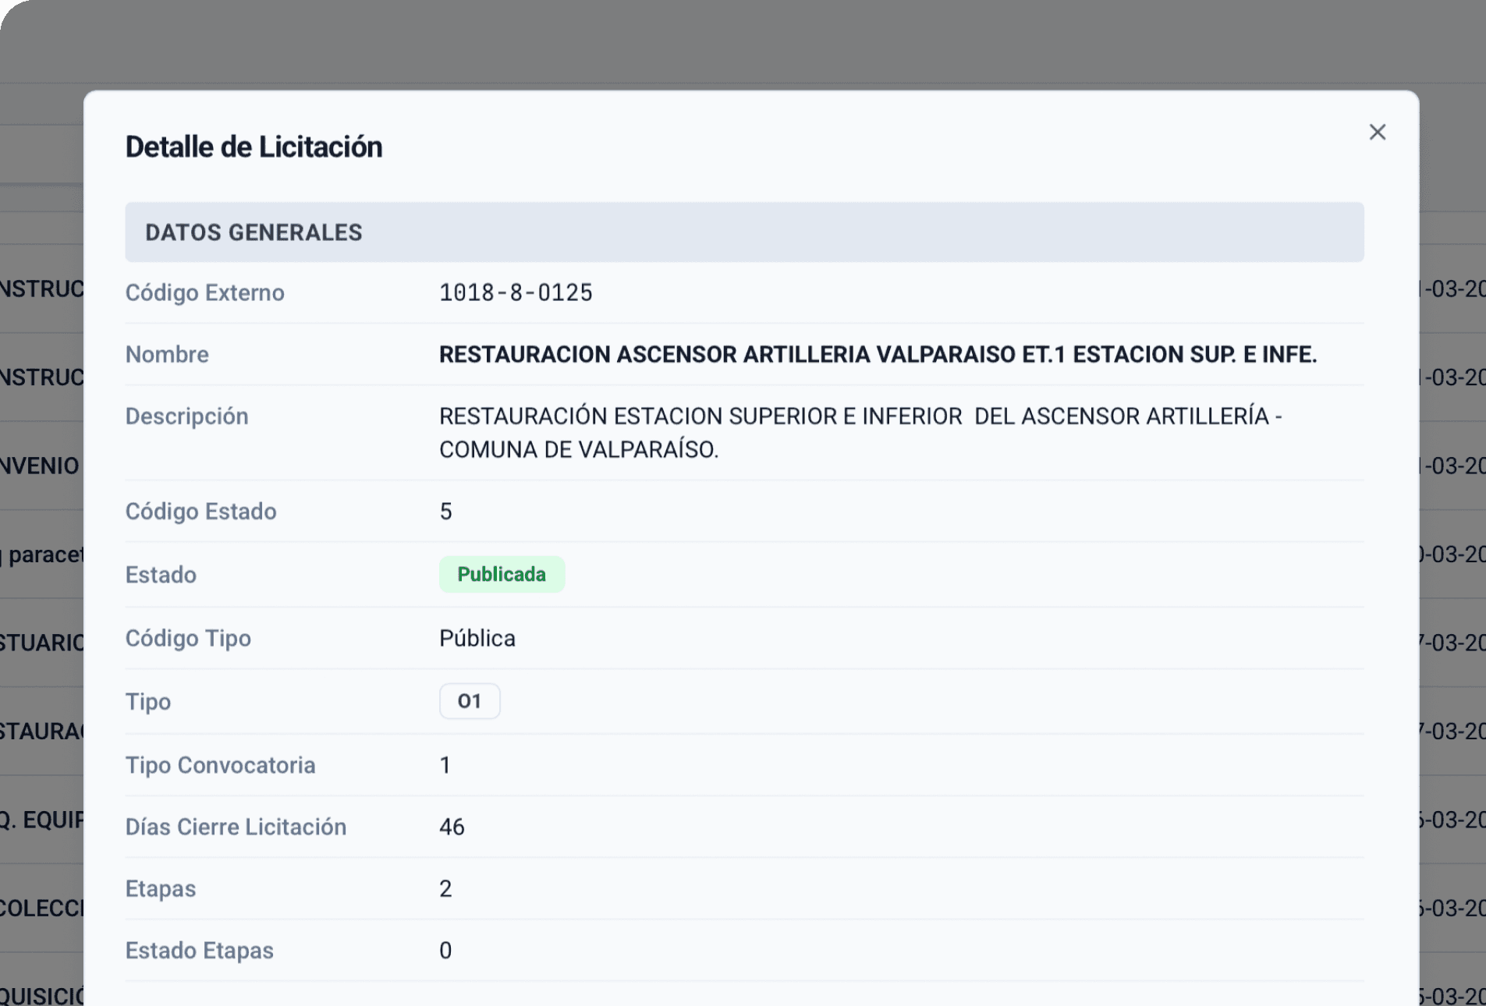Viewport: 1486px width, 1006px height.
Task: Click the Código Estado value 5
Action: click(x=445, y=511)
